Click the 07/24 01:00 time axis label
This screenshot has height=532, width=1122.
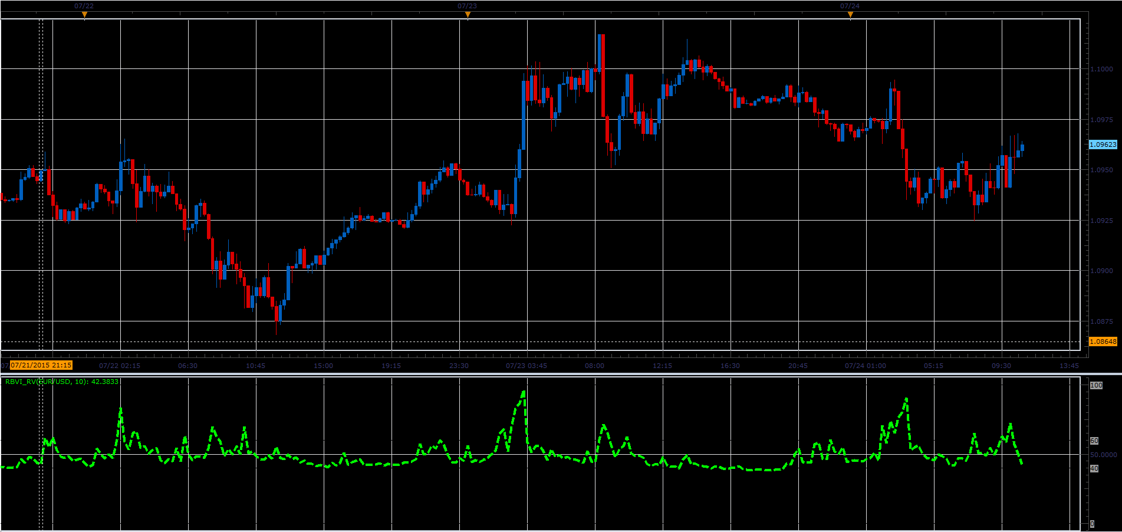pos(866,366)
